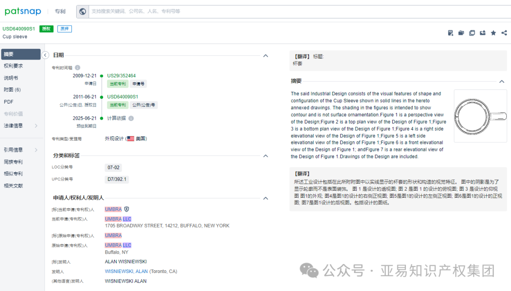This screenshot has width=511, height=291.
Task: Open 相似专利 in the sidebar
Action: (13, 174)
